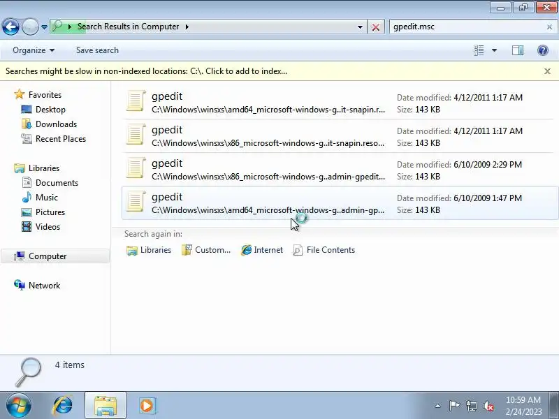The image size is (559, 419).
Task: Open the Windows Start menu
Action: coord(19,406)
